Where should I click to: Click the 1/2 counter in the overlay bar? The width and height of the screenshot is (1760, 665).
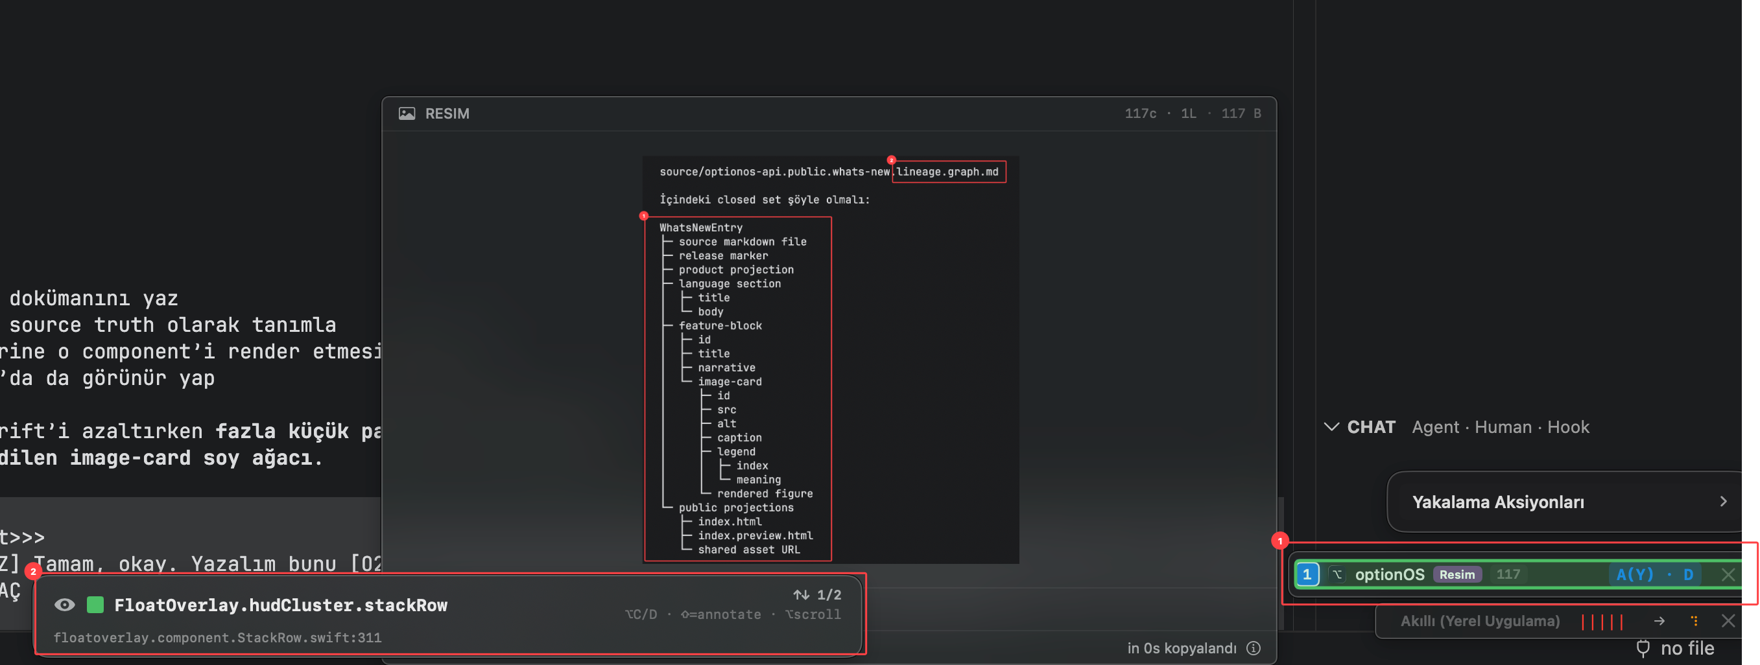829,595
